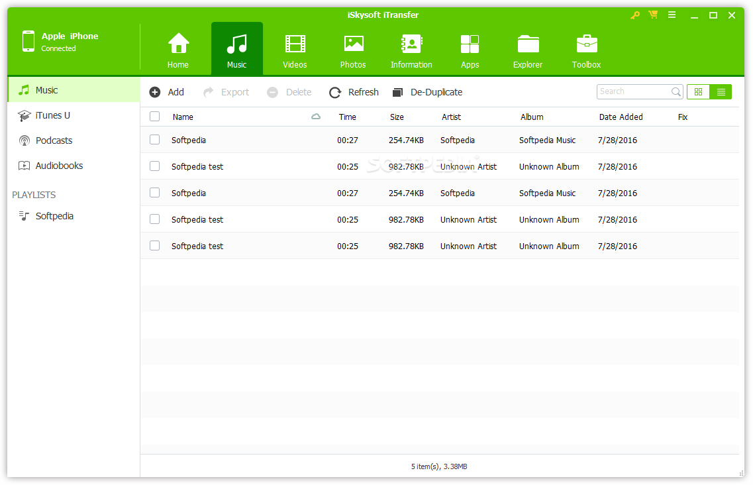The height and width of the screenshot is (485, 753).
Task: Click the PLAYLISTS section heading
Action: (x=34, y=195)
